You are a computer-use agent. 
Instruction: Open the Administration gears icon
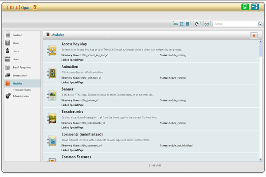point(8,96)
